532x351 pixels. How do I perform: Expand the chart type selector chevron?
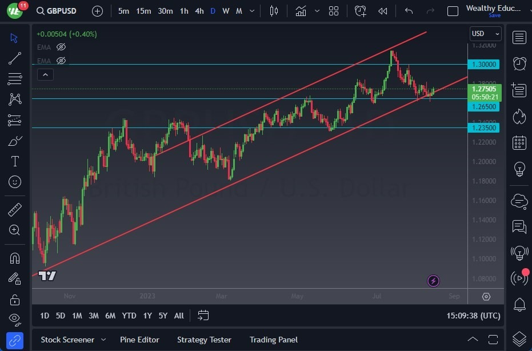316,11
